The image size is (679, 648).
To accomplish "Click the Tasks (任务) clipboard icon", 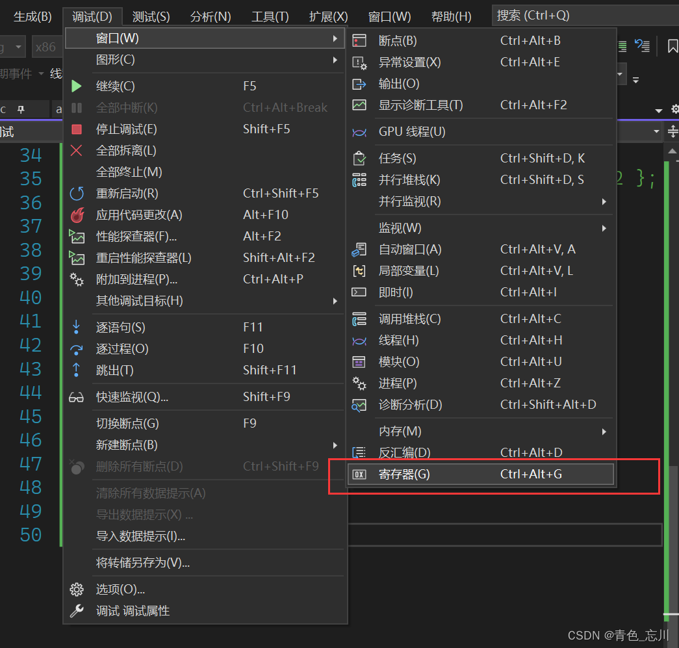I will coord(359,159).
